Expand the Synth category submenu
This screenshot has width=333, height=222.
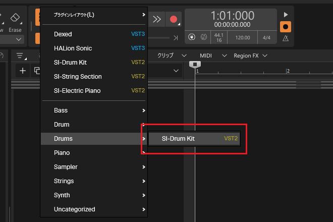[x=94, y=195]
